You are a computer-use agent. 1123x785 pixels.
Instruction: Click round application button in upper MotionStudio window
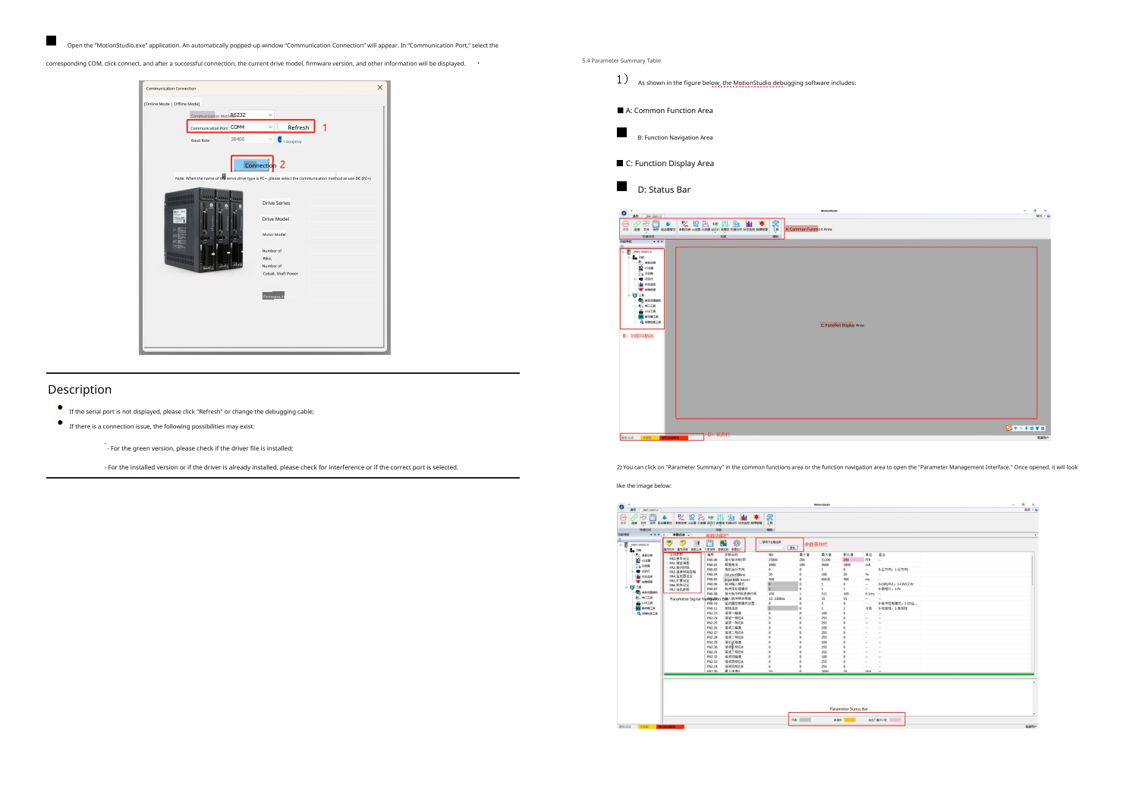(624, 213)
